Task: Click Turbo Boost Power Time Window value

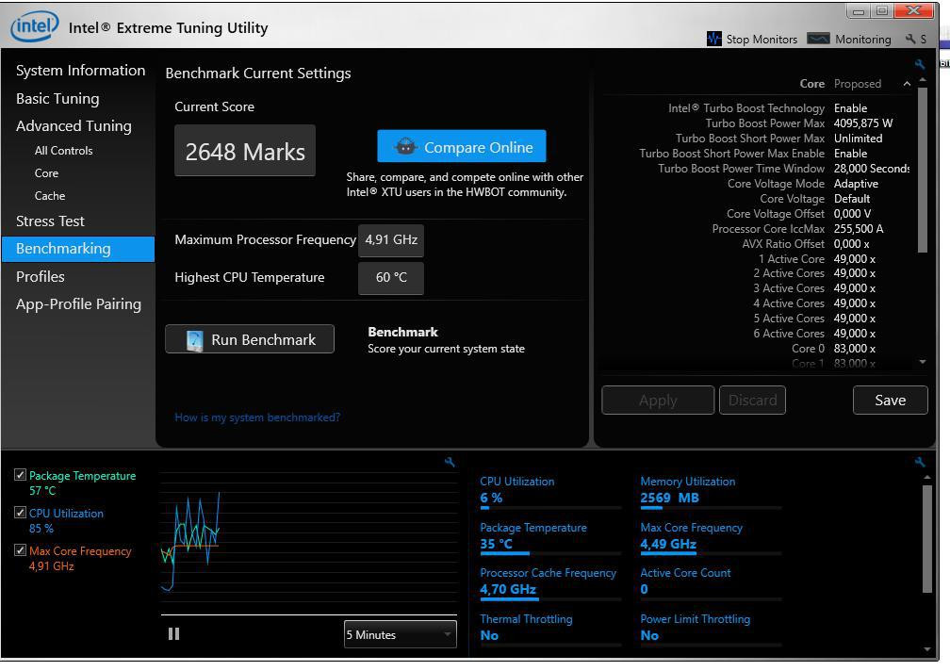Action: pos(871,169)
